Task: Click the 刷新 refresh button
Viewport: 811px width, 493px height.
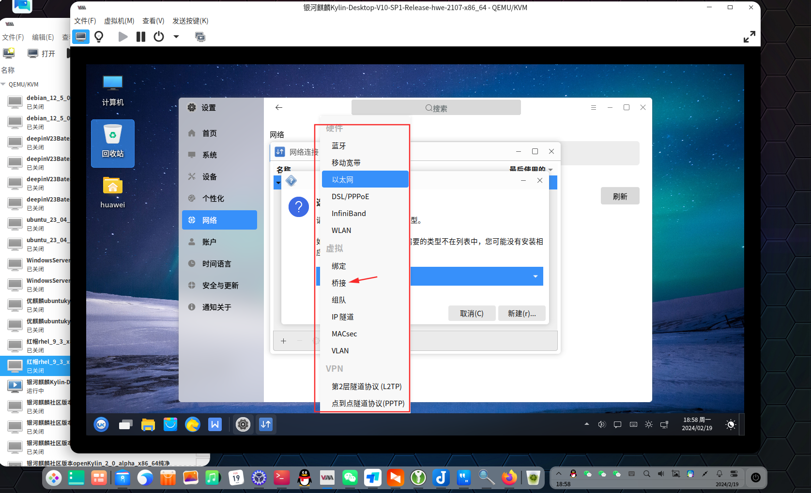Action: pos(620,196)
